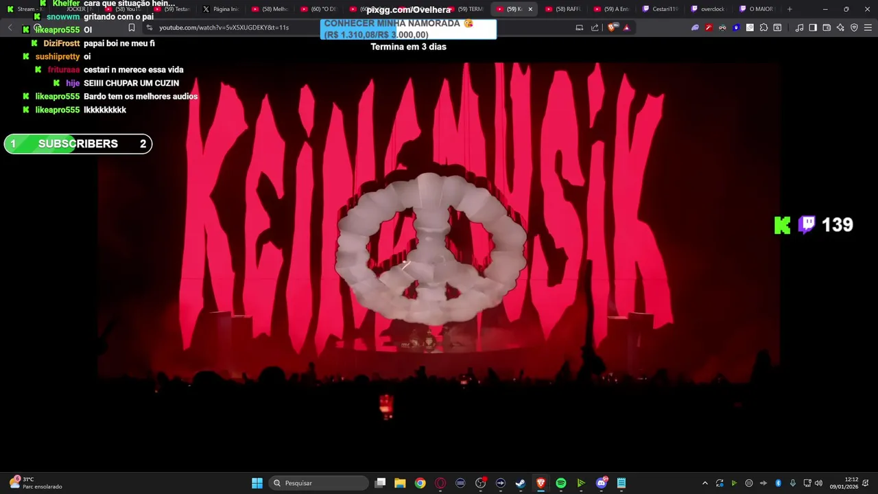Image resolution: width=878 pixels, height=494 pixels.
Task: Click the SUBSCRIBERS goal progress bar
Action: click(78, 144)
